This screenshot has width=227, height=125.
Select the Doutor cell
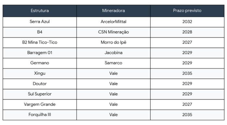click(x=40, y=84)
